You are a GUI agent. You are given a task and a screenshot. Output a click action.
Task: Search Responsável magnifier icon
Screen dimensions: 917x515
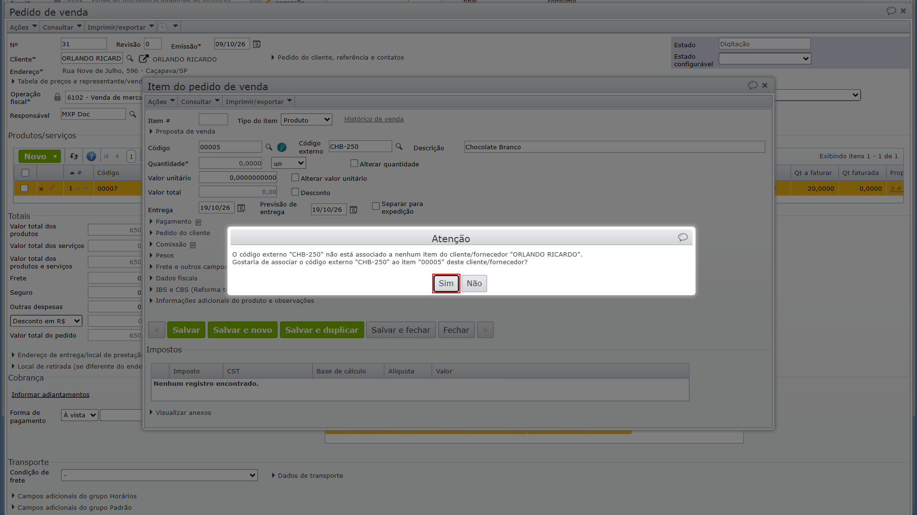[133, 114]
